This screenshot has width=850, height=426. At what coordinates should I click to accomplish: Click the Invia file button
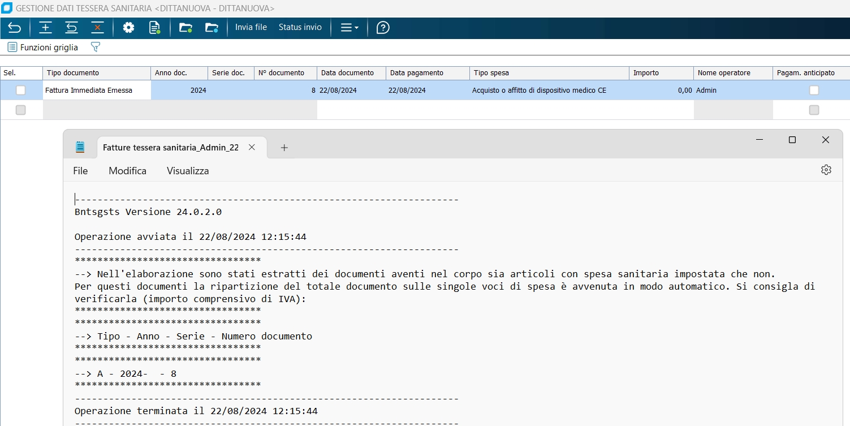(251, 27)
